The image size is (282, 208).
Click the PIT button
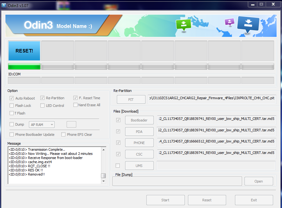[131, 100]
